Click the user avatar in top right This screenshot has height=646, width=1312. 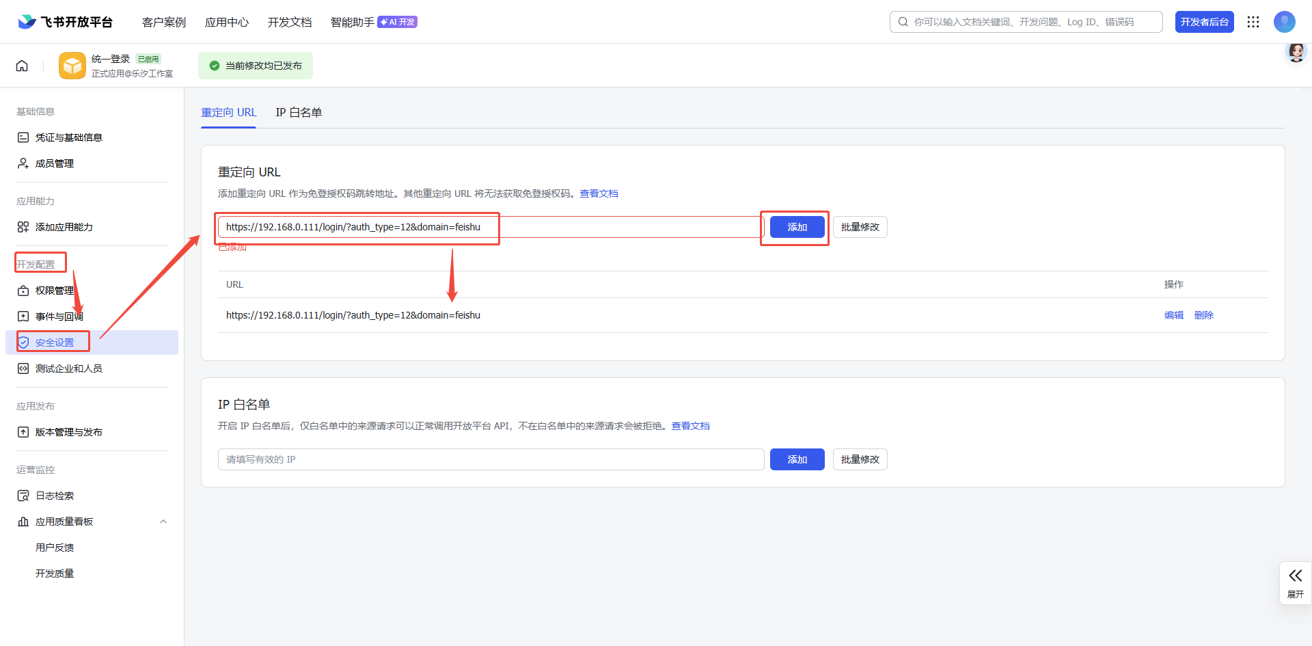pyautogui.click(x=1284, y=22)
